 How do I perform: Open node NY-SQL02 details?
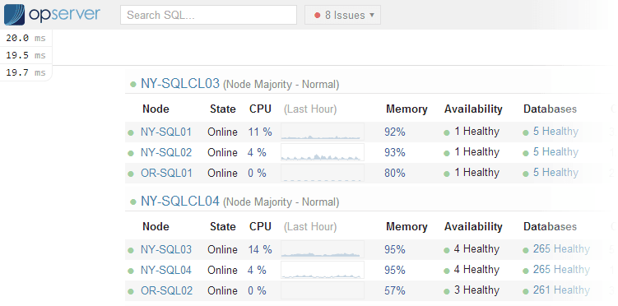[166, 152]
